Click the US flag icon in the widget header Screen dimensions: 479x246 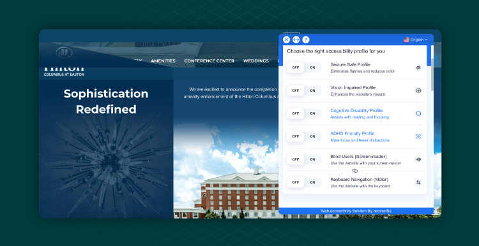click(406, 40)
